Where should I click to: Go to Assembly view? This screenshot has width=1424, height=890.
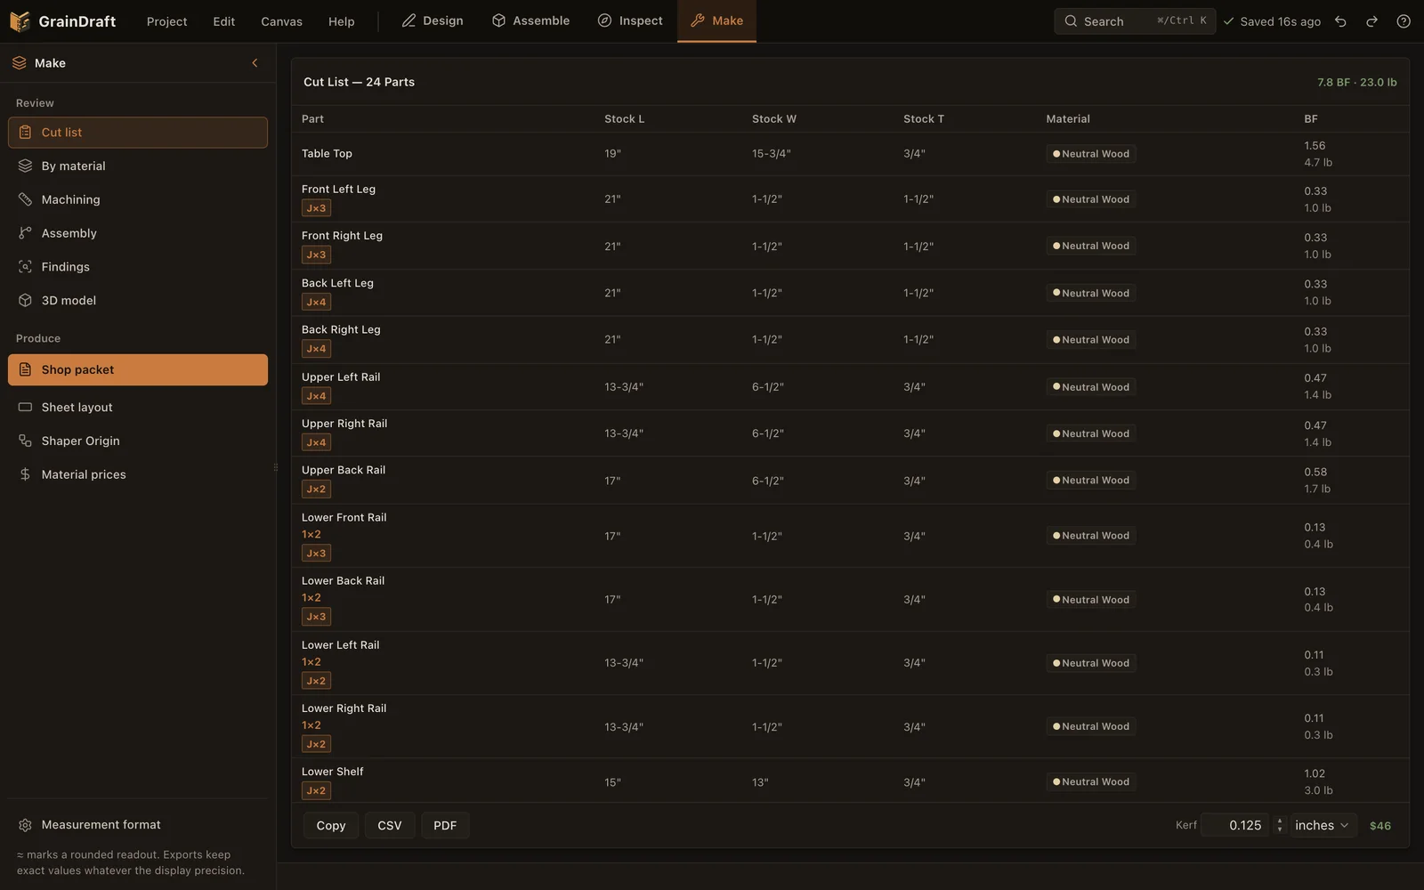138,233
